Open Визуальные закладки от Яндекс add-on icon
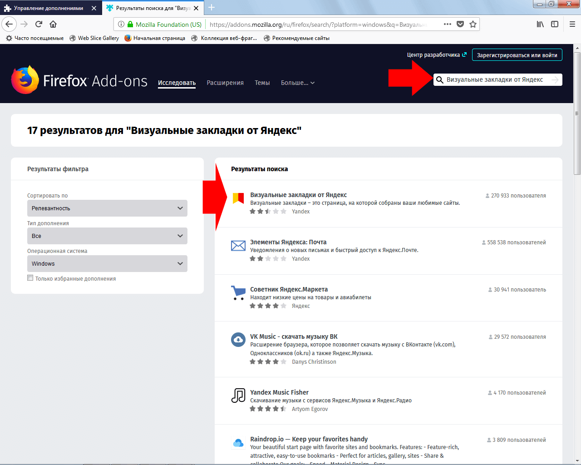The width and height of the screenshot is (581, 465). [x=238, y=198]
